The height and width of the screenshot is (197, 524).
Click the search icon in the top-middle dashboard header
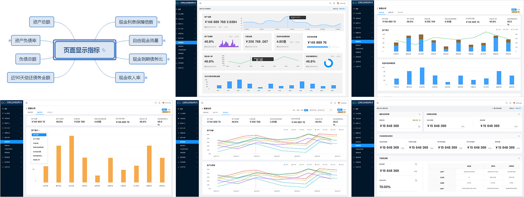(x=331, y=3)
